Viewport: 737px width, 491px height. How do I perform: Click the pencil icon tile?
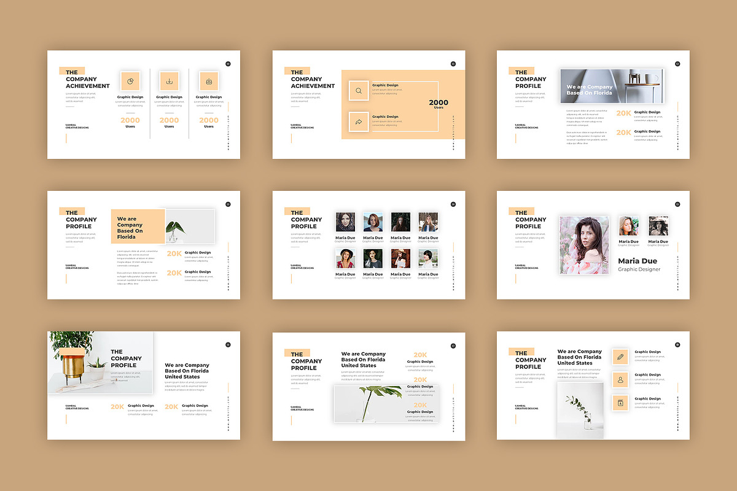pyautogui.click(x=620, y=357)
